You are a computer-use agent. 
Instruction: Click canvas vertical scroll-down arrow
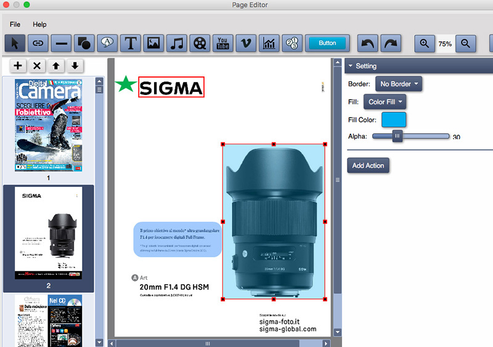pos(337,332)
